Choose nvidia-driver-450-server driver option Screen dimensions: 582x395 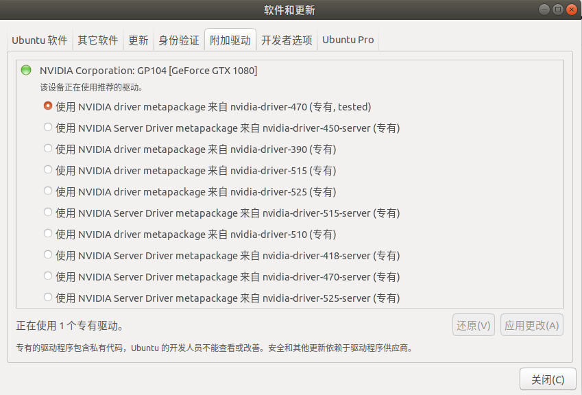coord(47,128)
